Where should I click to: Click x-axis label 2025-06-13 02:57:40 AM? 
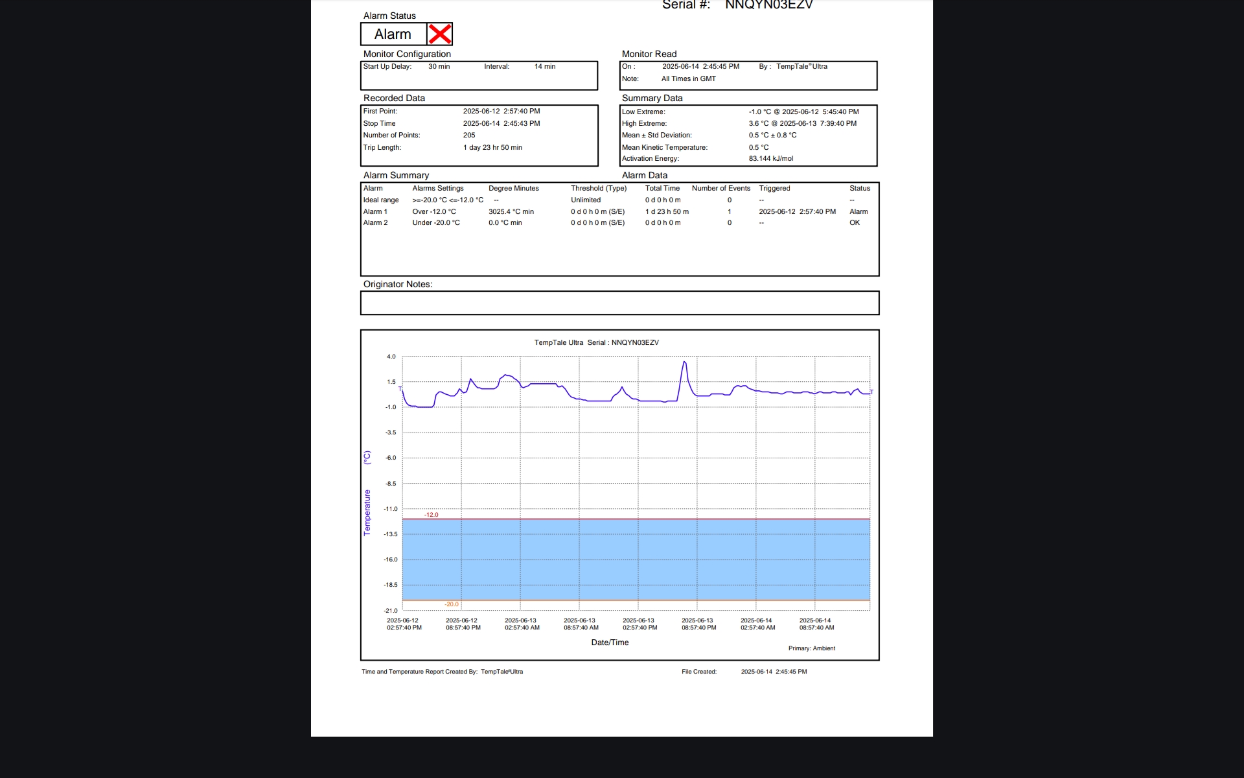point(522,624)
